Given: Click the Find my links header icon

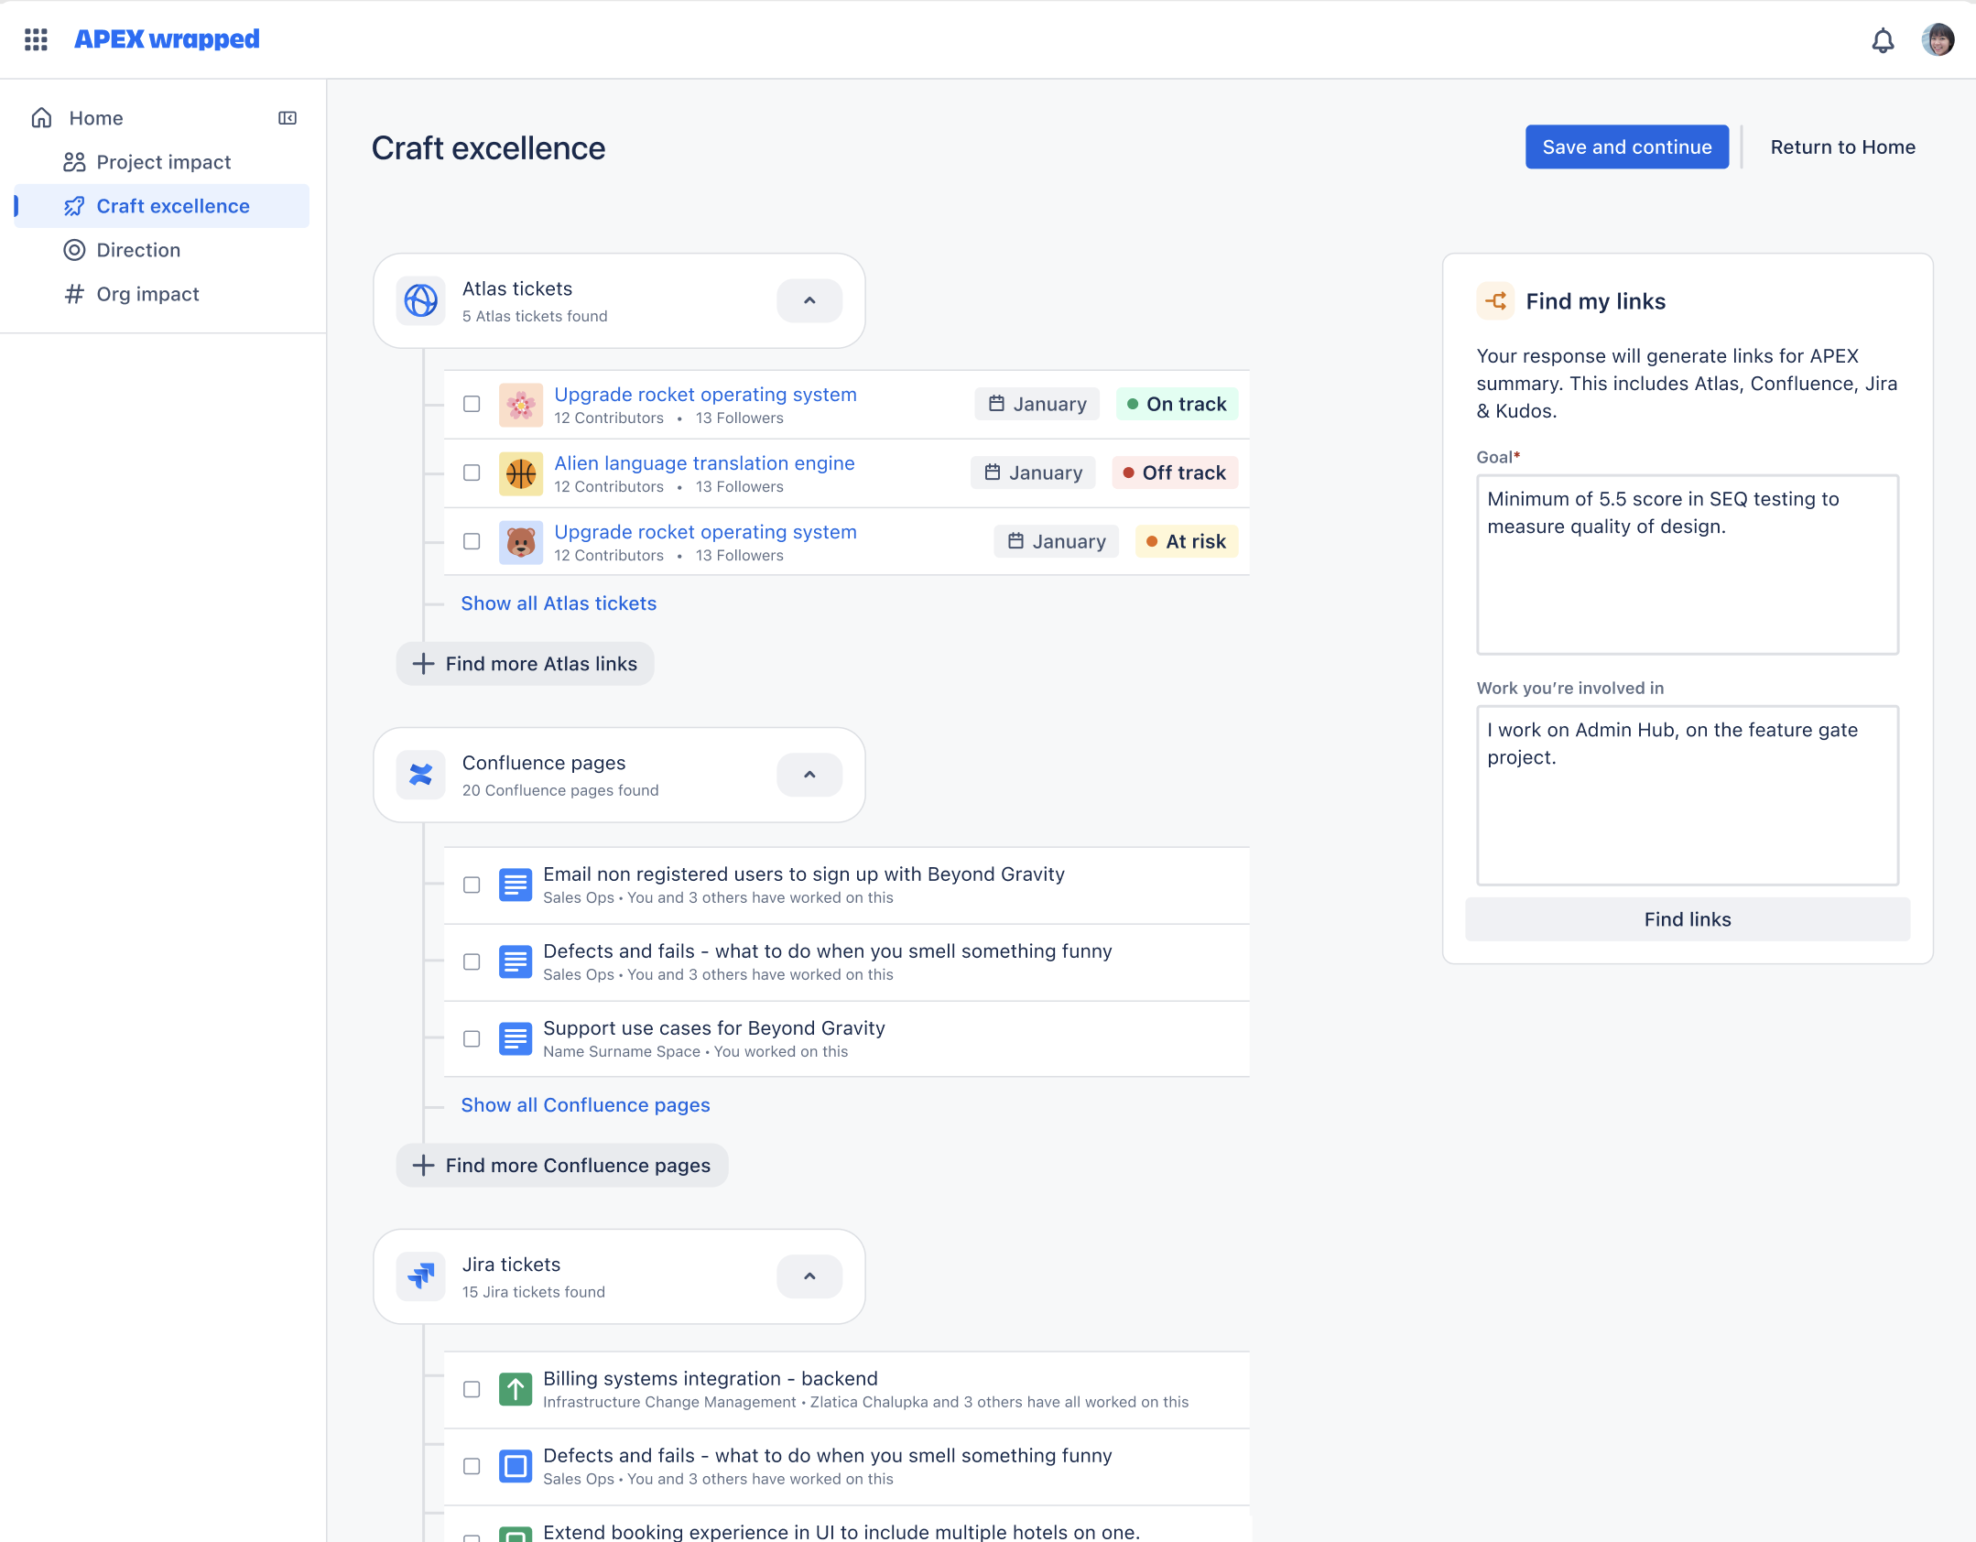Looking at the screenshot, I should [x=1496, y=301].
